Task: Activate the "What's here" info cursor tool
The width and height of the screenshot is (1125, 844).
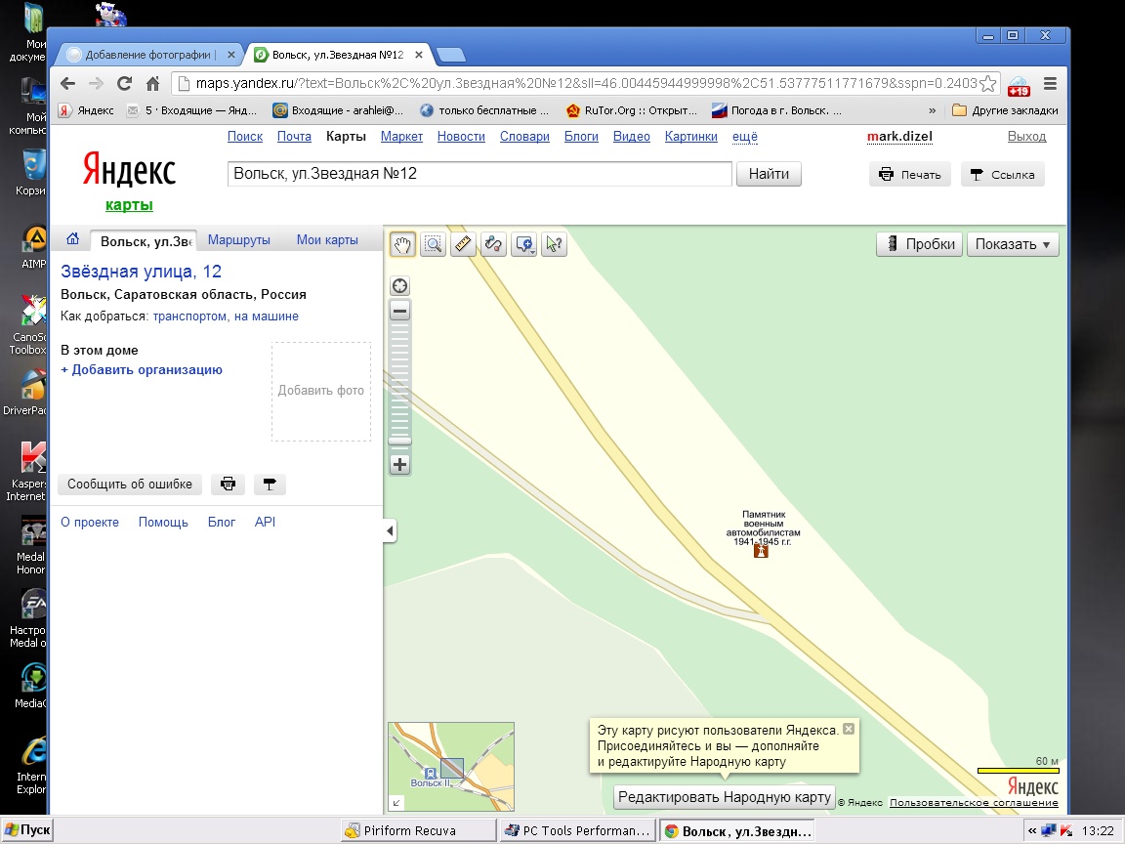Action: 555,245
